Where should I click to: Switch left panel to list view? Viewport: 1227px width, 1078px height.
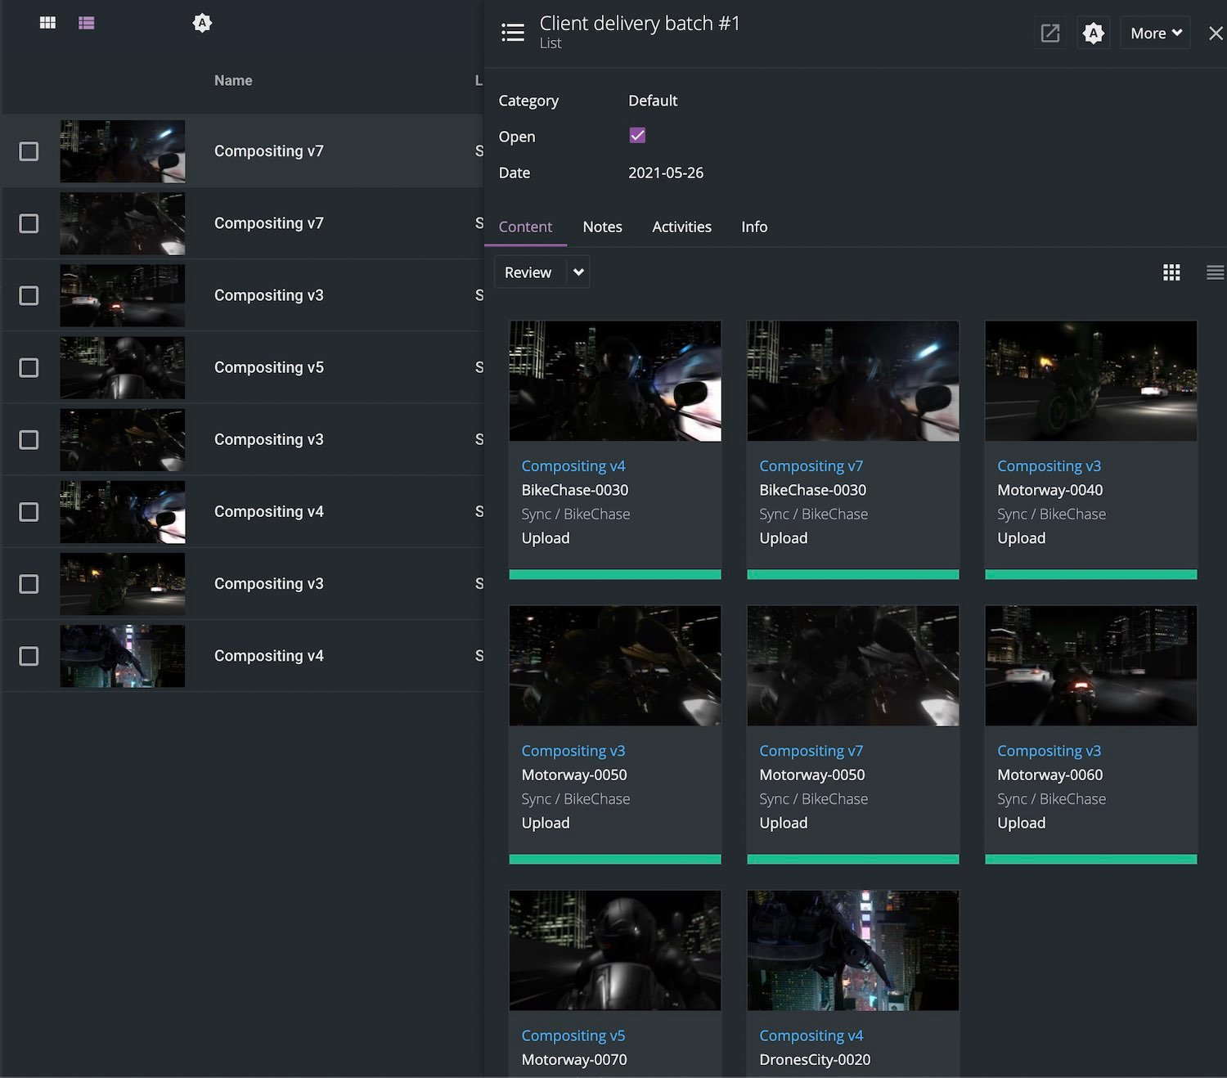pos(86,23)
